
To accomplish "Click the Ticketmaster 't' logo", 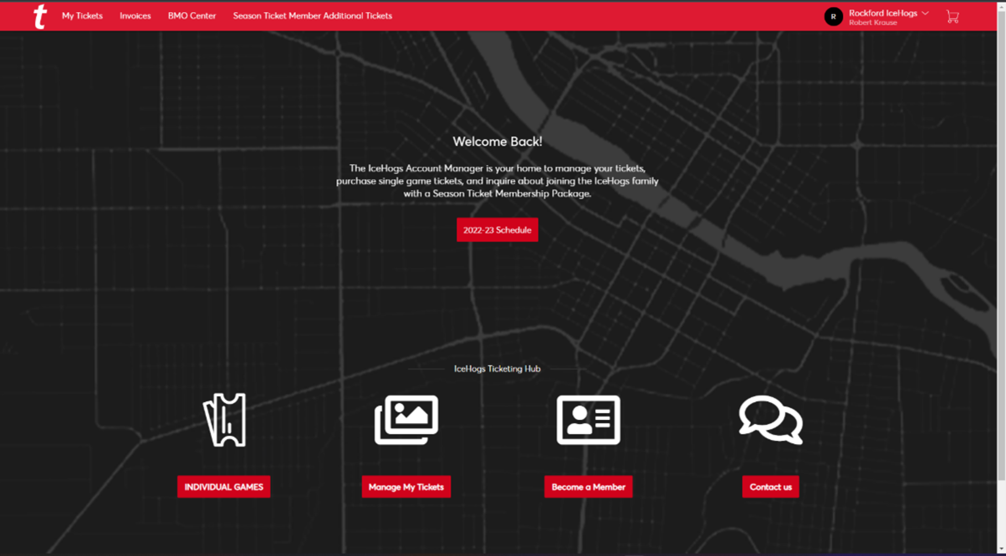I will pyautogui.click(x=40, y=16).
